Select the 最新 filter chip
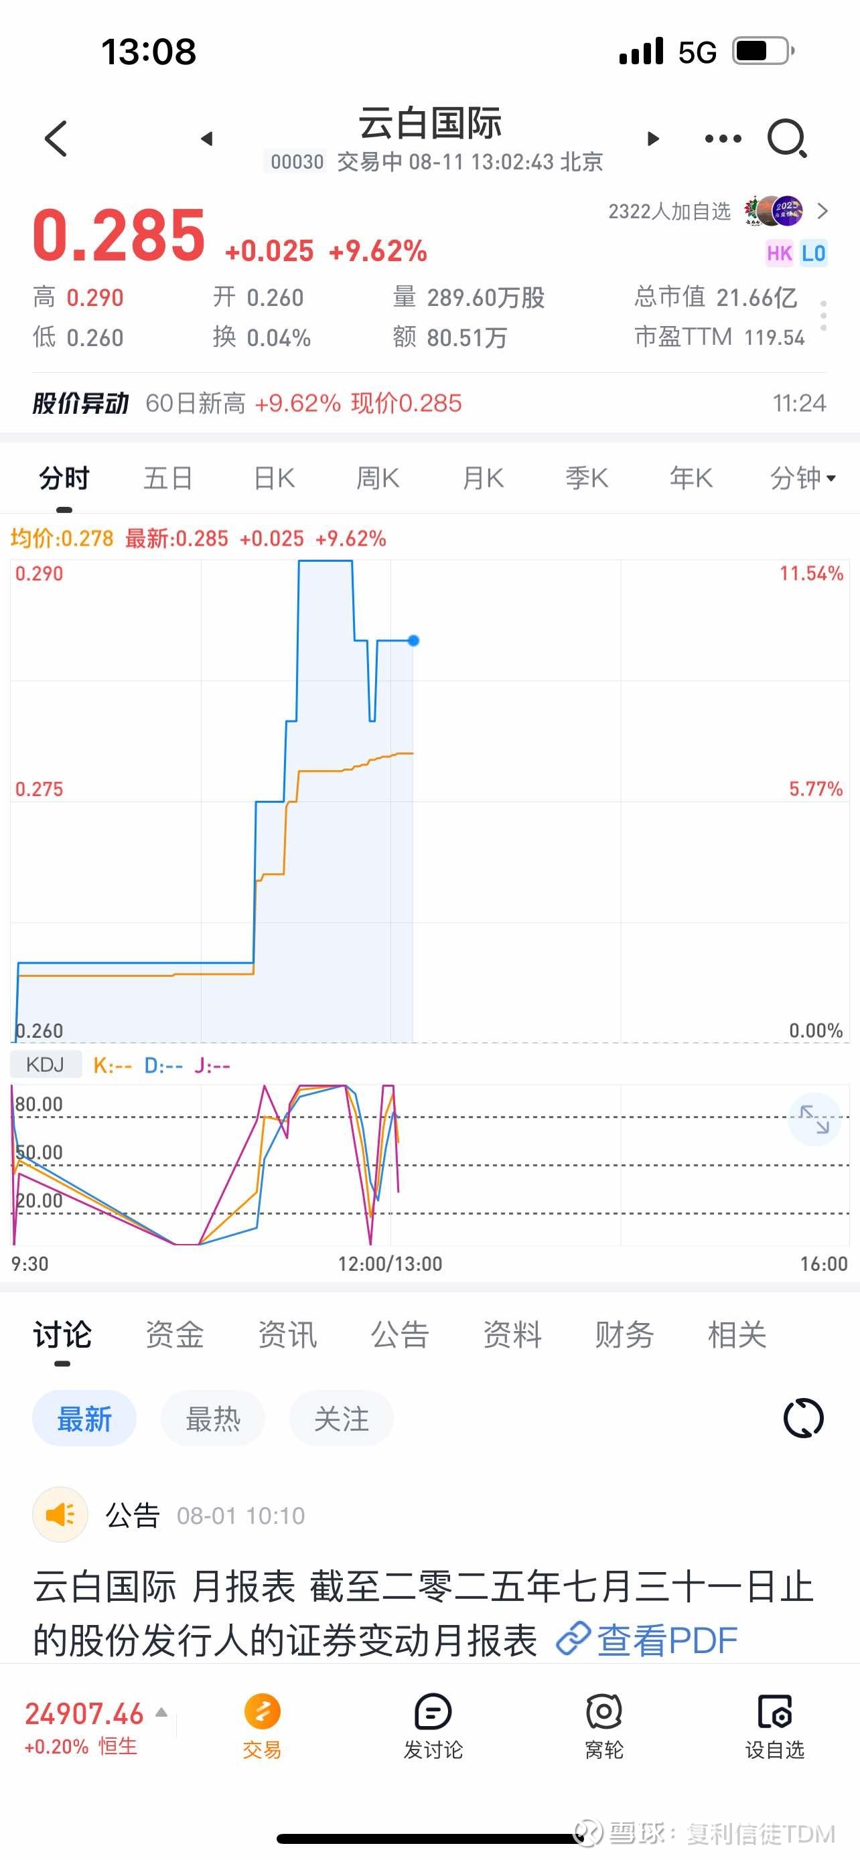Viewport: 860px width, 1860px height. coord(84,1419)
